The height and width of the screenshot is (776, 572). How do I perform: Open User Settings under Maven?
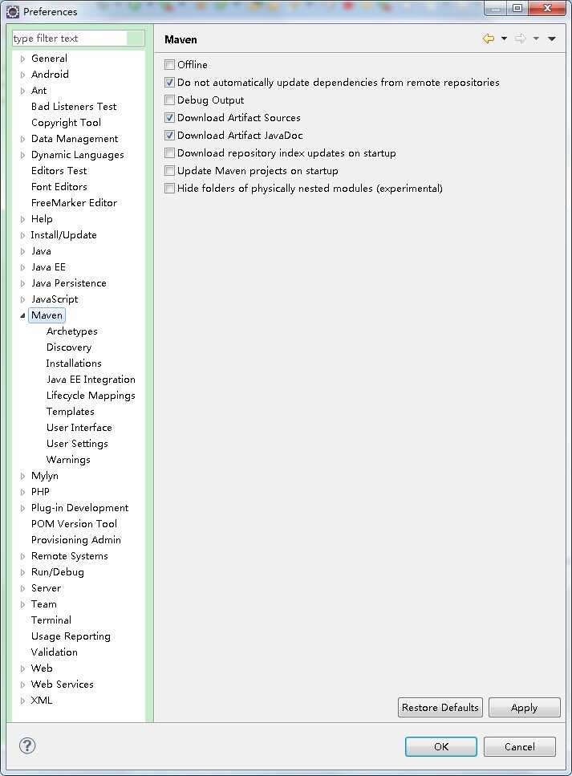tap(77, 444)
